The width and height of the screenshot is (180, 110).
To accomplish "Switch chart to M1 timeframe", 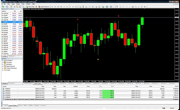I will (x=52, y=7).
